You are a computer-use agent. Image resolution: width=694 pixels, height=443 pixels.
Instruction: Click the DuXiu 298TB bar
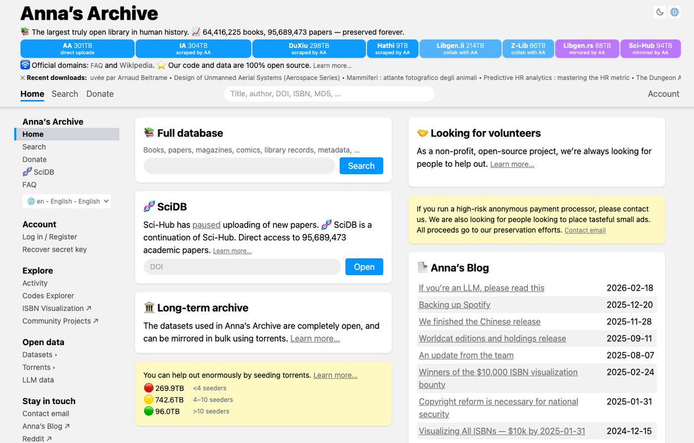coord(309,48)
